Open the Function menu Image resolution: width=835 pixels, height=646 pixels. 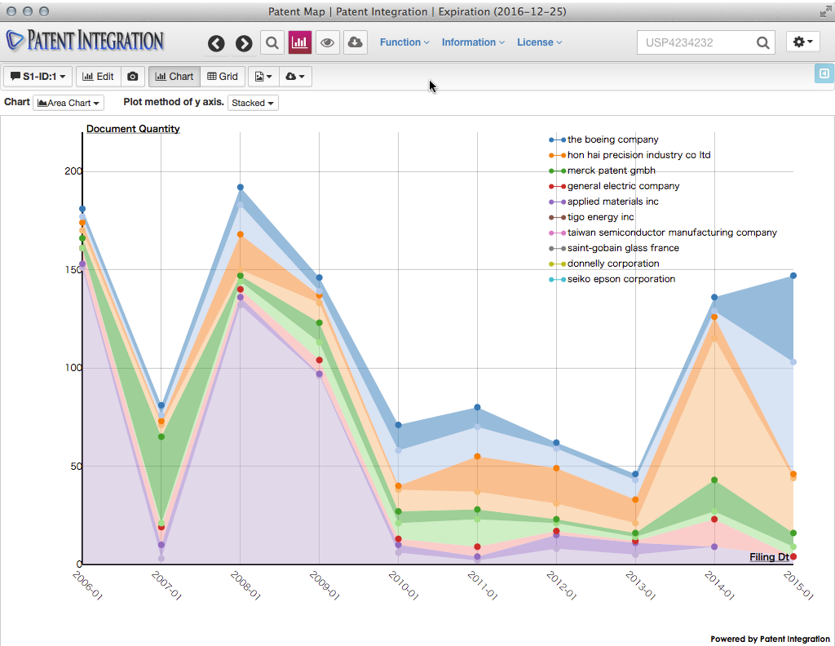point(404,42)
